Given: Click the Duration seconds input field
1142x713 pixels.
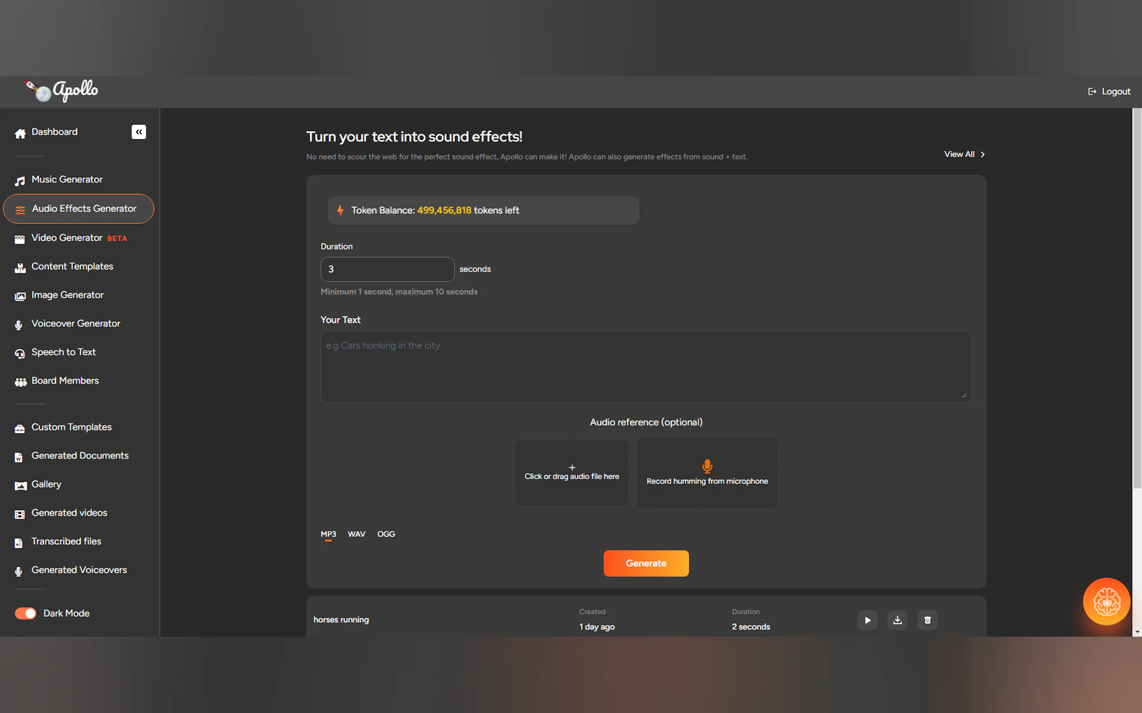Looking at the screenshot, I should click(387, 269).
